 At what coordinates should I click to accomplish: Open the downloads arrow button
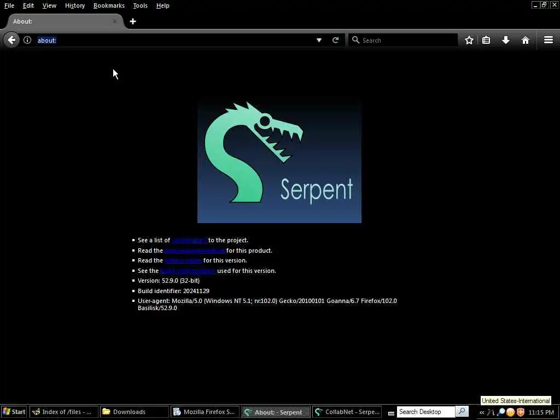point(506,40)
